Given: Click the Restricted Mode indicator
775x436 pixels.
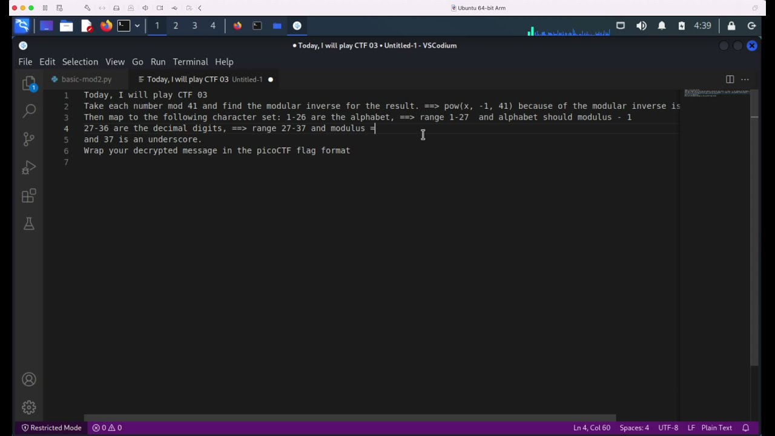Looking at the screenshot, I should click(x=51, y=428).
